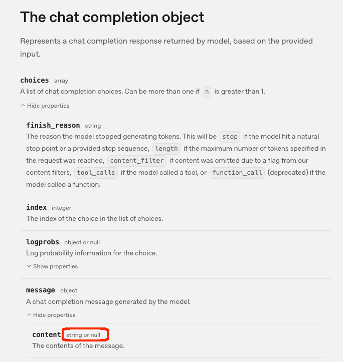Click the message property name

41,290
